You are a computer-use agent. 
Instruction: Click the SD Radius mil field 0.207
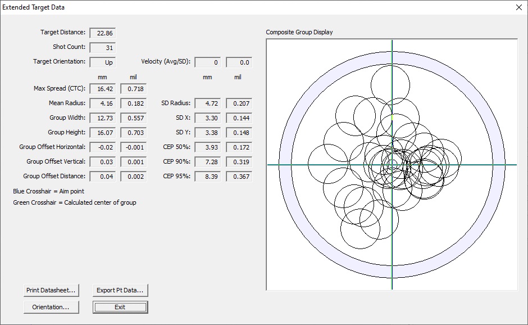coord(239,103)
